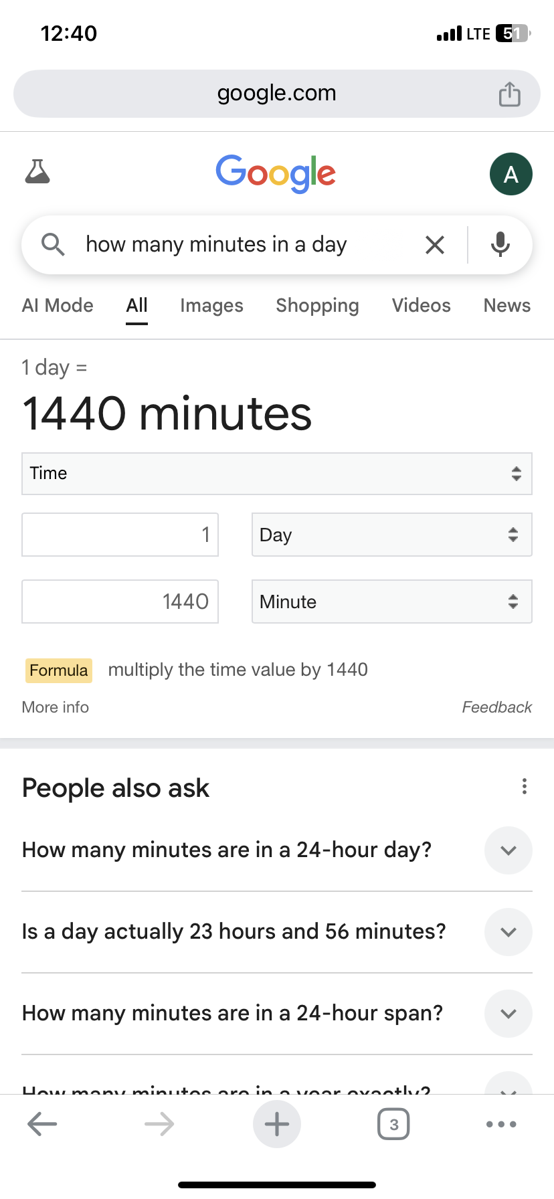Open the Time conversion type dropdown
554x1199 pixels.
click(x=276, y=474)
